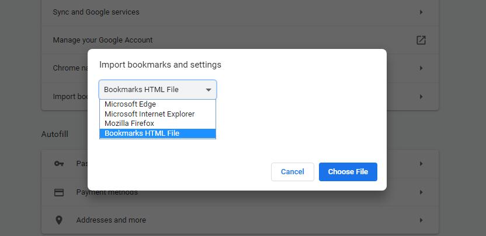Image resolution: width=486 pixels, height=236 pixels.
Task: Click the Autofill section heading
Action: click(54, 135)
